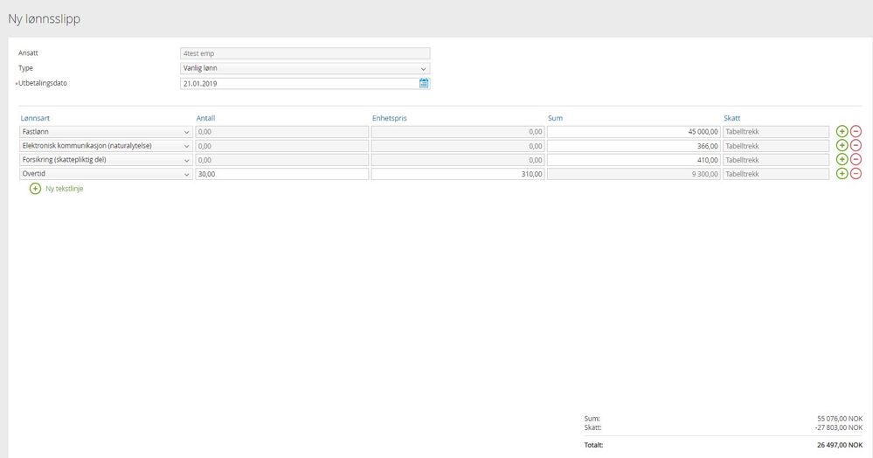This screenshot has height=458, width=873.
Task: Click the Sum field showing 9 300,00
Action: pos(634,174)
